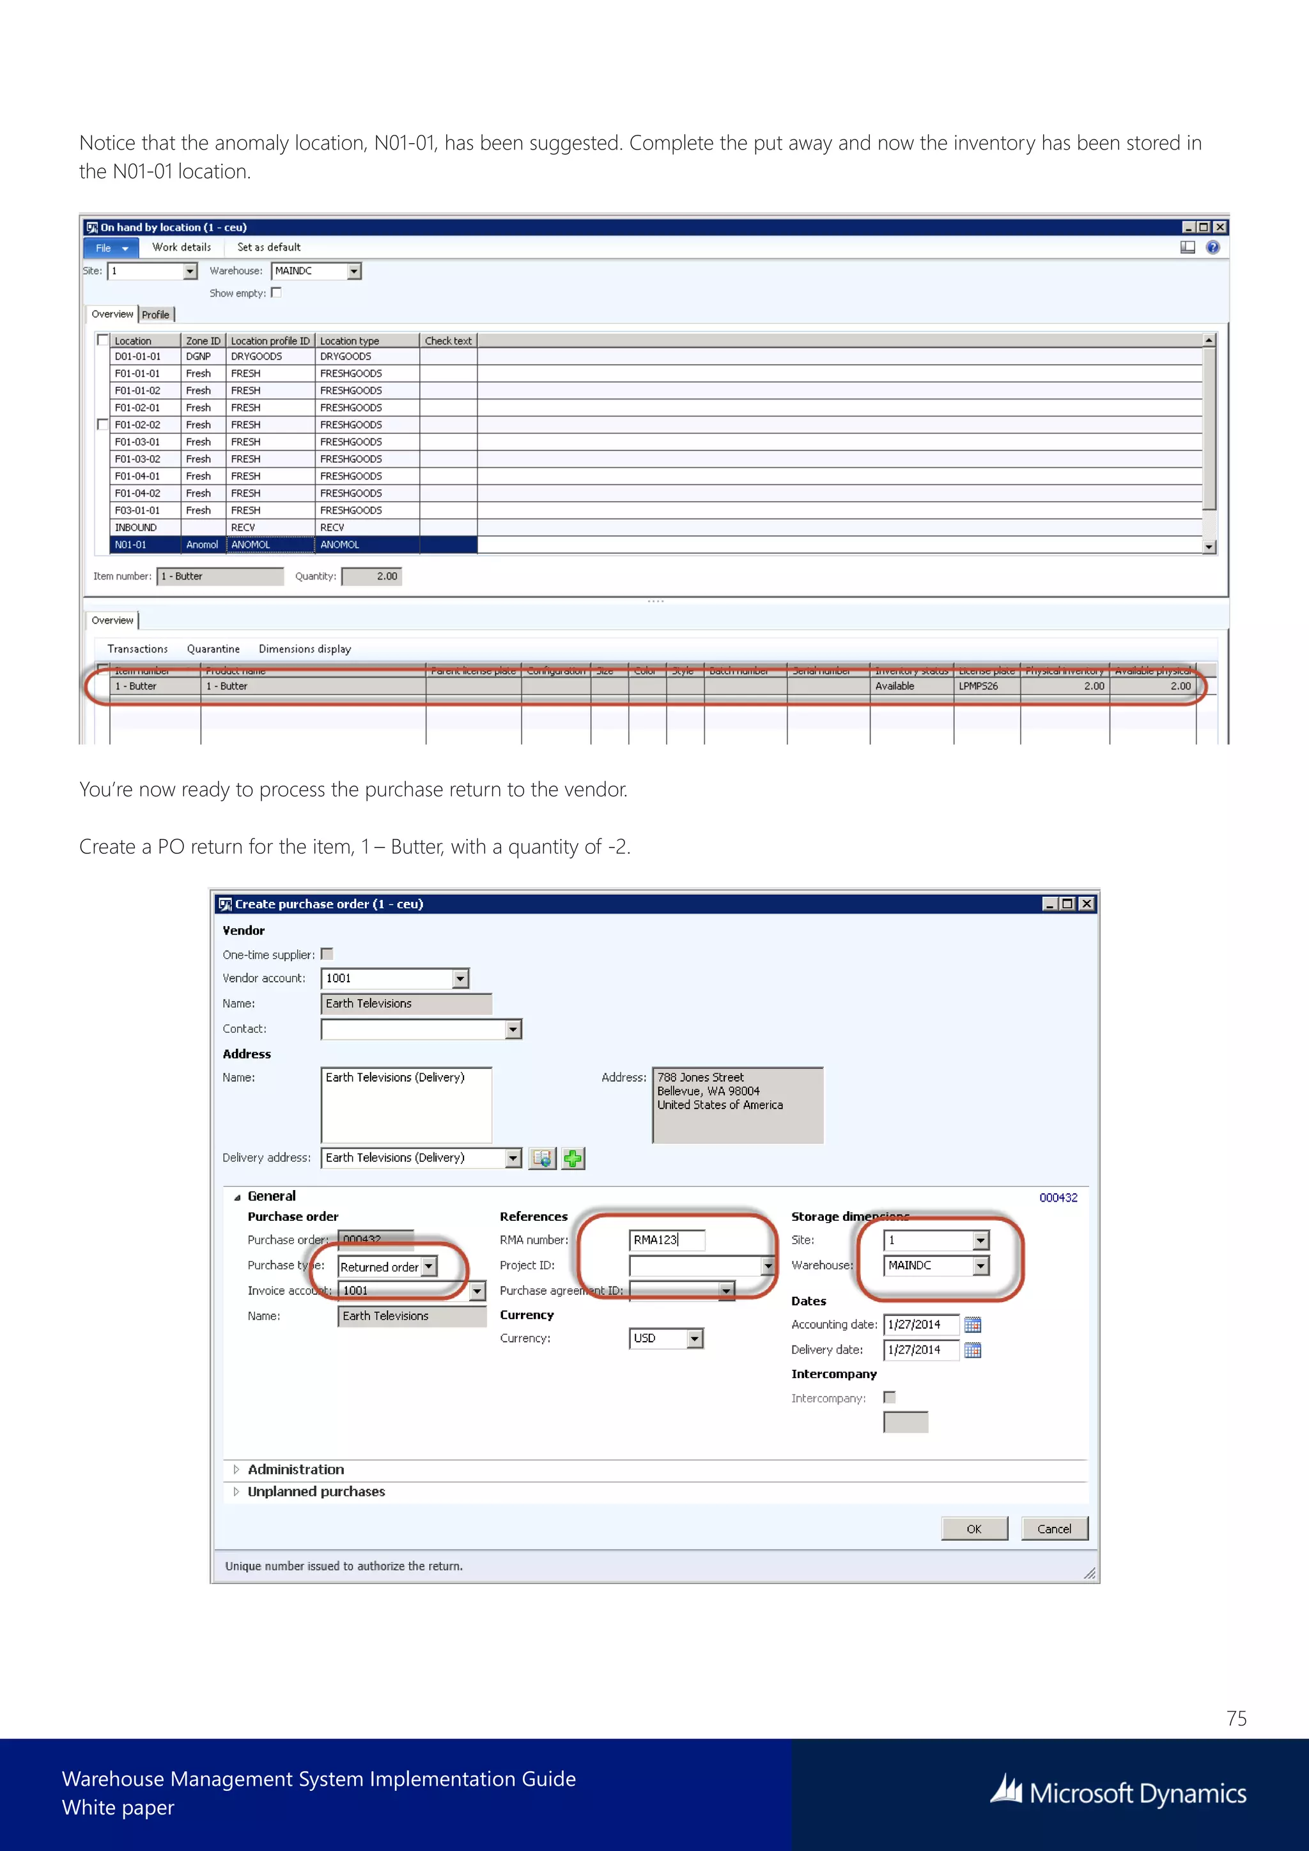Viewport: 1309px width, 1851px height.
Task: Select the INBOUND location row
Action: pos(293,528)
